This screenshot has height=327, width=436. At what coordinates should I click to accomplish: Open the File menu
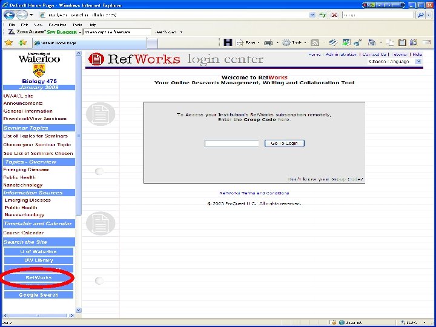tap(12, 25)
